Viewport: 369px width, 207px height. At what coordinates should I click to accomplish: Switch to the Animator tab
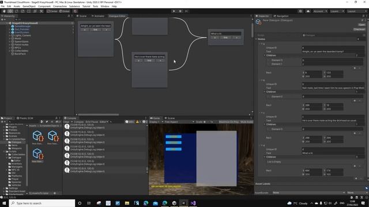[x=98, y=16]
